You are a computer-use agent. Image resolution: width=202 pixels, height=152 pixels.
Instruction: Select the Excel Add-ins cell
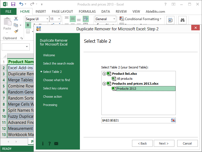(x=21, y=68)
